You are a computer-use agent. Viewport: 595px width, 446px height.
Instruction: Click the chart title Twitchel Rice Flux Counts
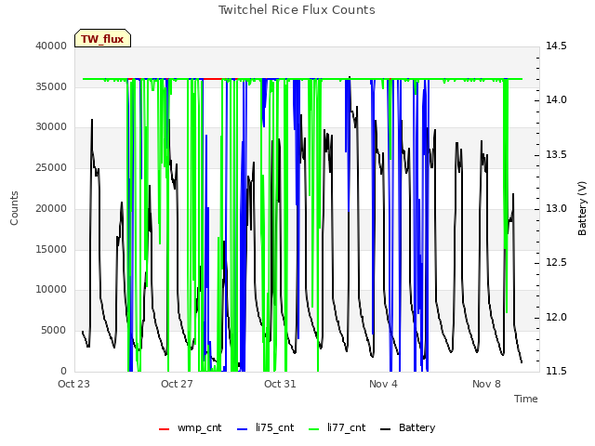coord(297,10)
